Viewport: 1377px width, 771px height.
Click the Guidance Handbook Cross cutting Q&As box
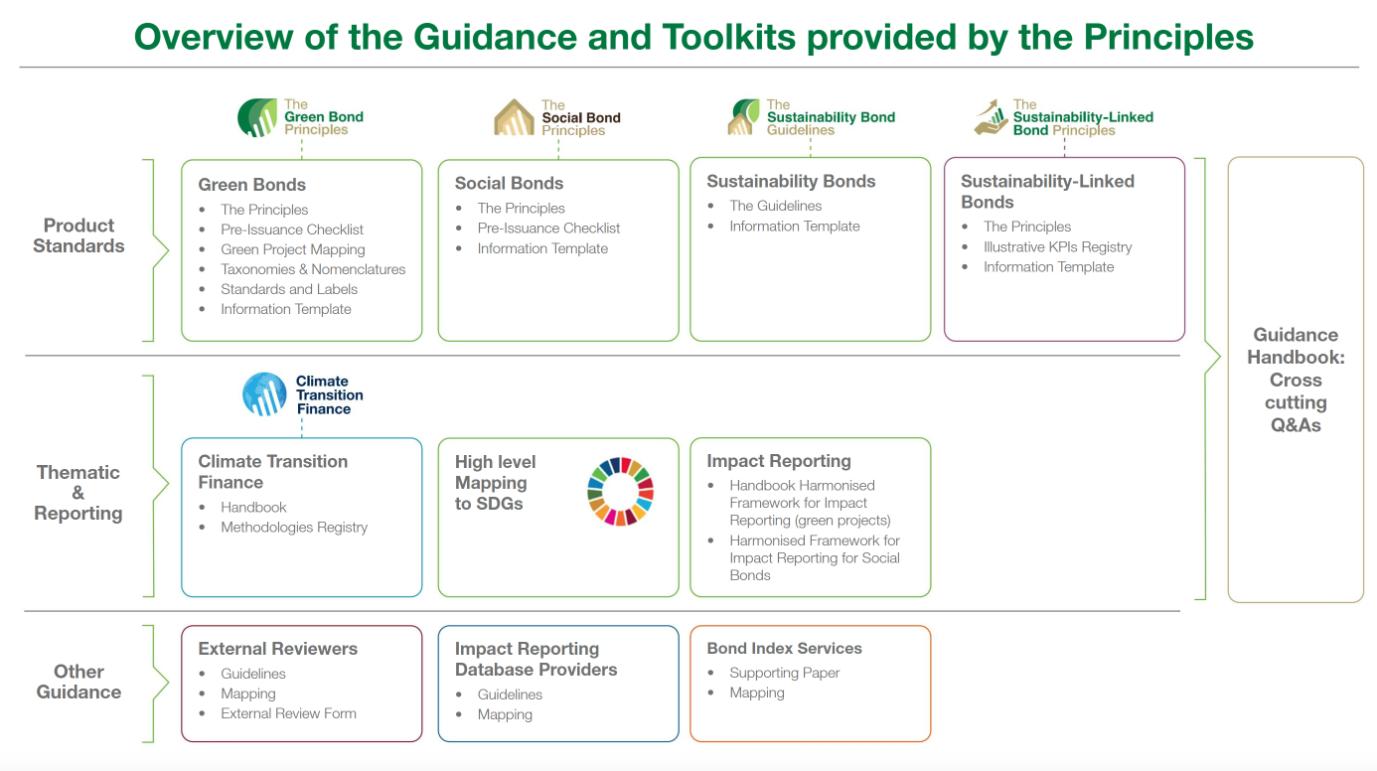pos(1296,380)
